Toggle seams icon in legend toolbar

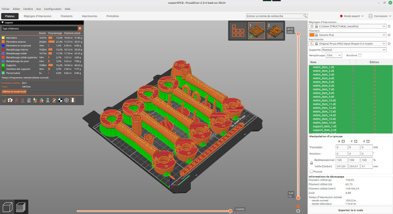(x=29, y=100)
